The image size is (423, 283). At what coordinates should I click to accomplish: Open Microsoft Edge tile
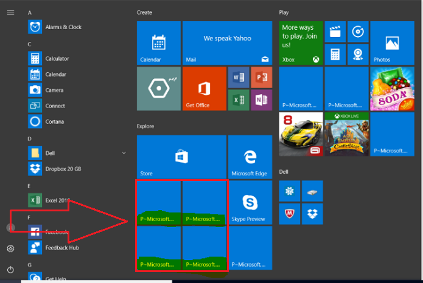tap(250, 157)
